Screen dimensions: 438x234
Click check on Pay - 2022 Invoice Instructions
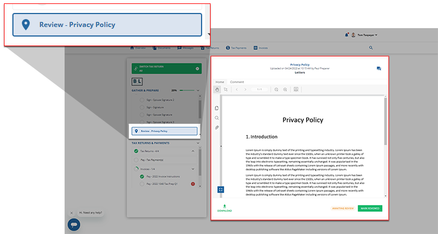pyautogui.click(x=142, y=176)
